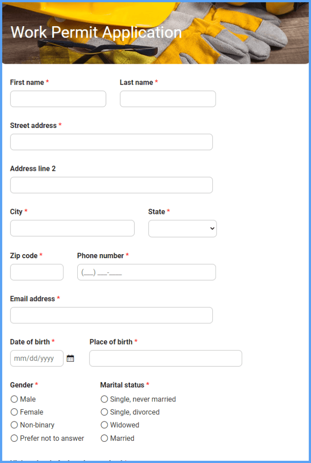Click the Phone number field
Screen dimensions: 311x463
(x=146, y=272)
